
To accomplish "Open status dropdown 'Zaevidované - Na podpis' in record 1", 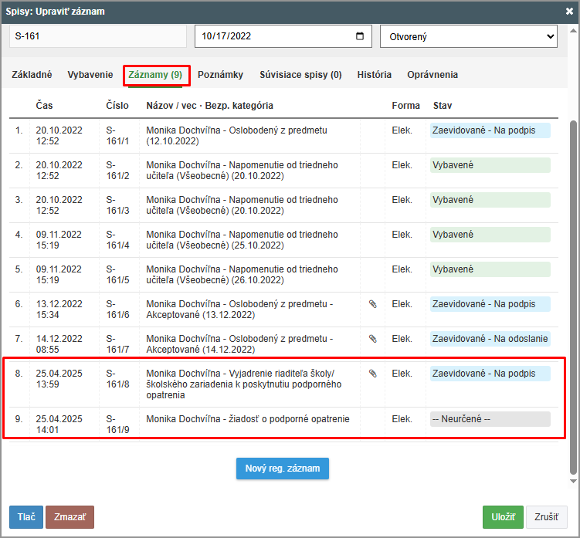I will [490, 130].
